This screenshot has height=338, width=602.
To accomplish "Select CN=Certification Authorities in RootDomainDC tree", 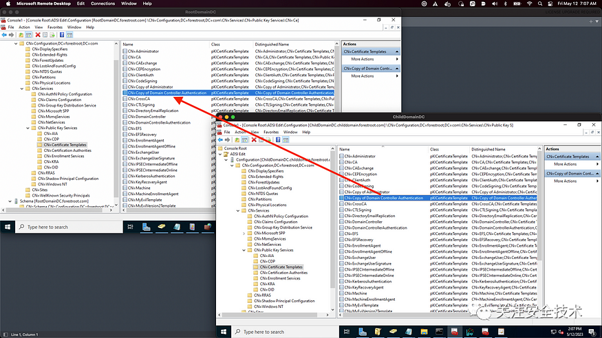I will point(67,150).
